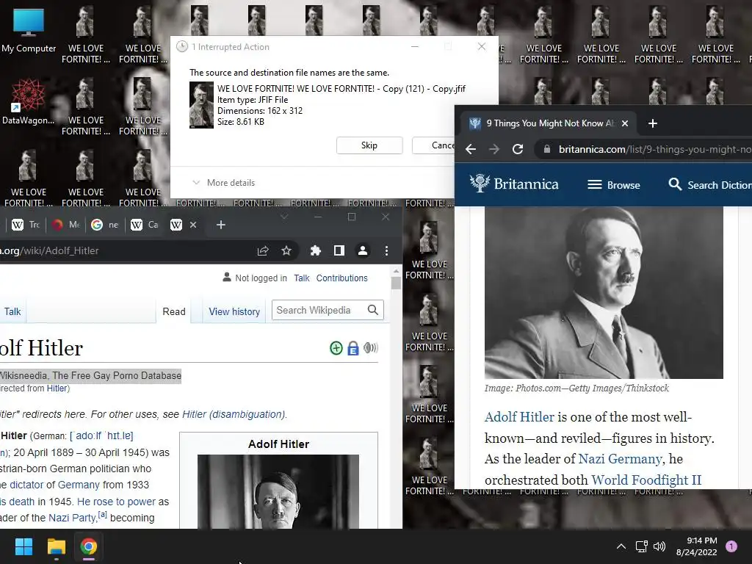752x564 pixels.
Task: Follow the Nazi Party link
Action: coord(72,518)
